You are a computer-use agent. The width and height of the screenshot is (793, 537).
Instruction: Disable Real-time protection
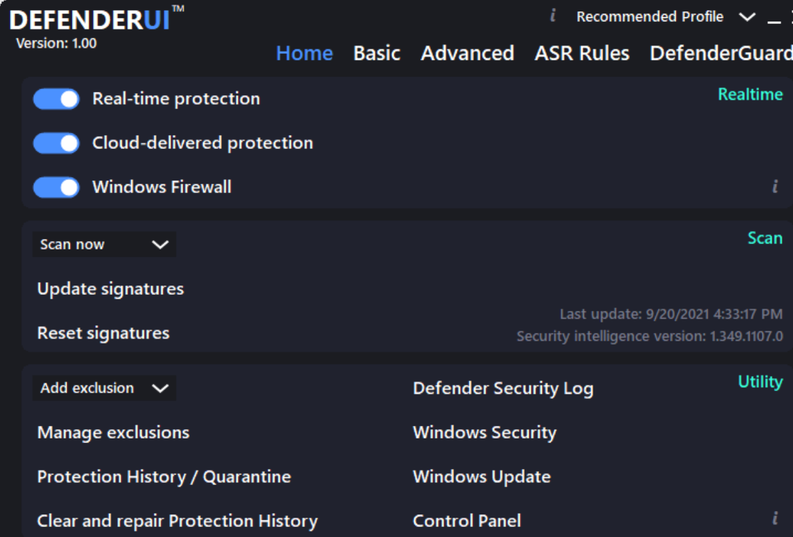[56, 98]
